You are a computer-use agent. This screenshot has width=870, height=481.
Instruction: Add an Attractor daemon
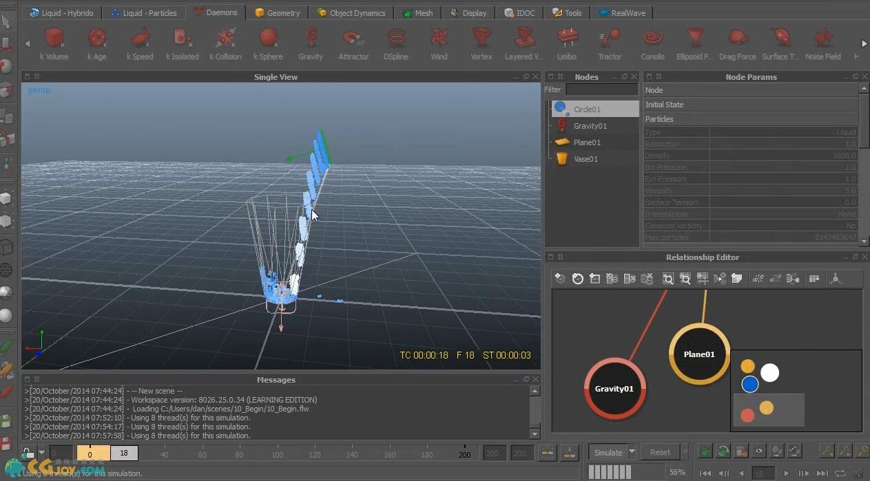pos(353,43)
